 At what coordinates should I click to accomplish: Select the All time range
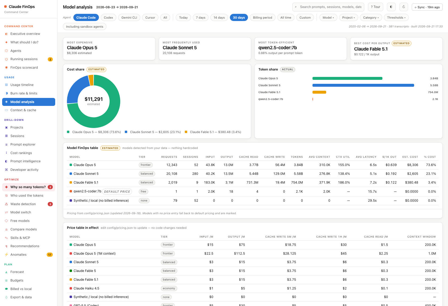coord(286,18)
